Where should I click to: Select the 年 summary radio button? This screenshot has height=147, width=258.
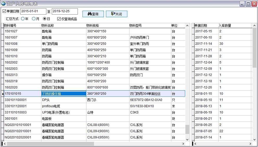point(23,19)
